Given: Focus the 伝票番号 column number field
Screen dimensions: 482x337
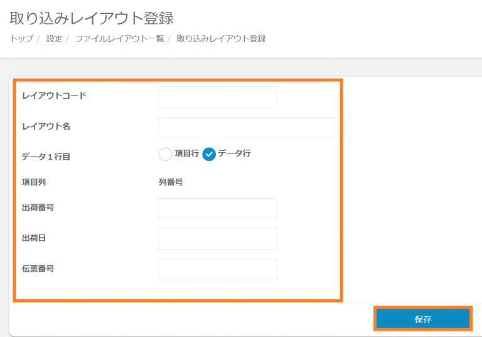Looking at the screenshot, I should (x=217, y=269).
